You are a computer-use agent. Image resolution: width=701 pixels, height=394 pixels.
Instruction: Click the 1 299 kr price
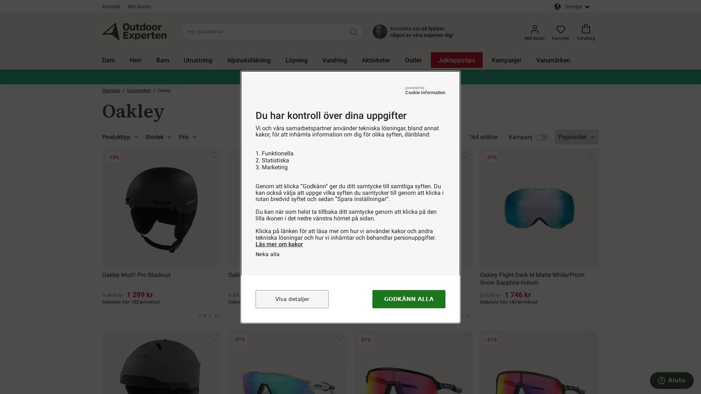140,295
